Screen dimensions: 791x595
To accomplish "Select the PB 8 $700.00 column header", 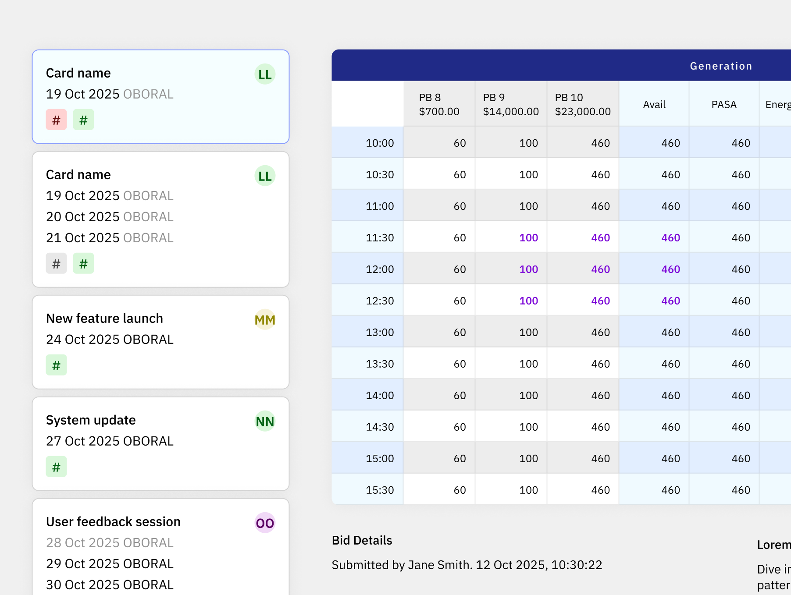I will 439,104.
